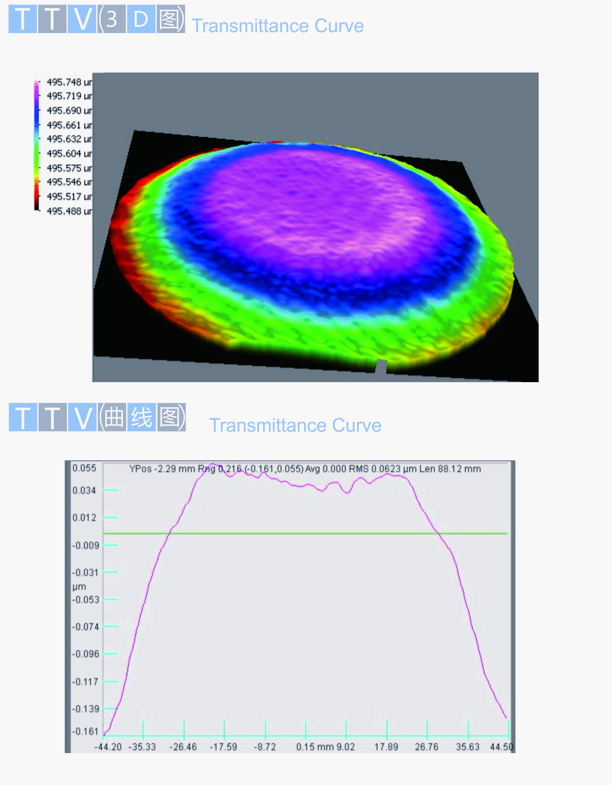Click the -0.161 y-axis label
Screen dimensions: 612x785
85,731
